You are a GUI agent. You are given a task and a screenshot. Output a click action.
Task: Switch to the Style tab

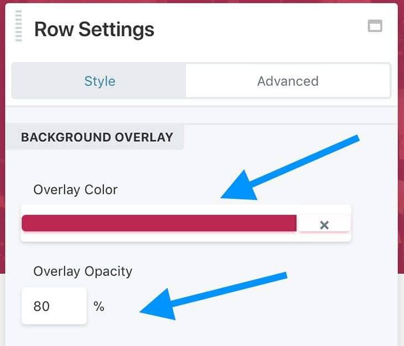pyautogui.click(x=100, y=81)
